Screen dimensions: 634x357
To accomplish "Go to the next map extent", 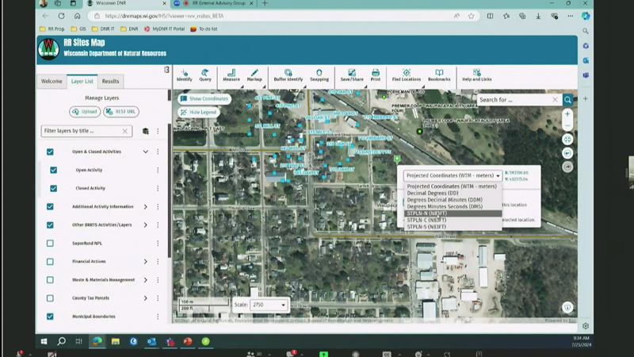I will [567, 167].
